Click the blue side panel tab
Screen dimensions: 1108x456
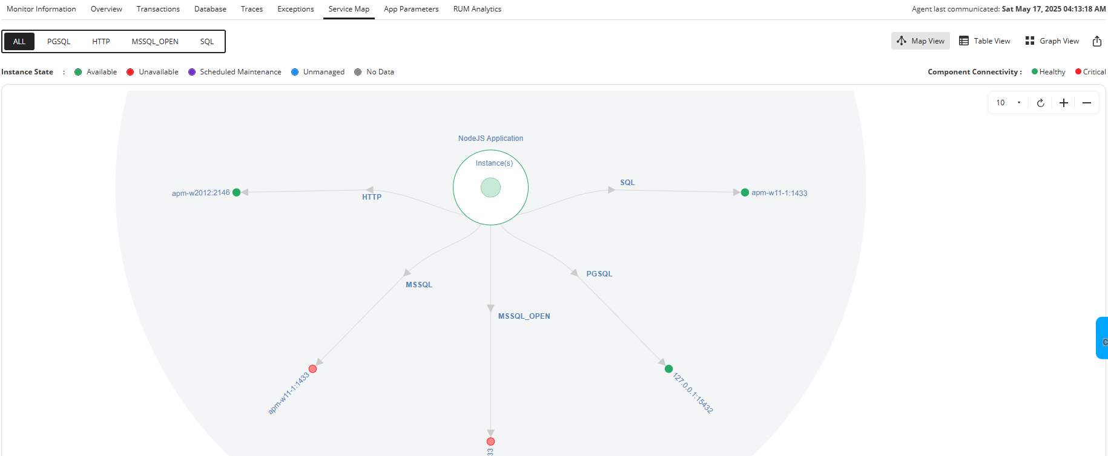(1102, 338)
